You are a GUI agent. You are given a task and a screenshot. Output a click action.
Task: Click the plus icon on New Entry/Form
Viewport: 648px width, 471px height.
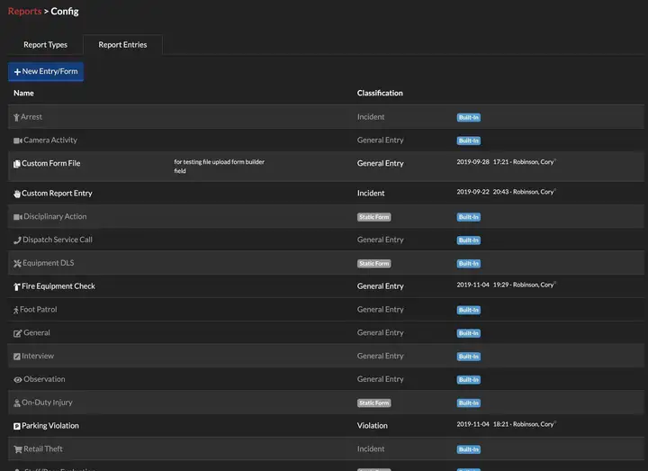pyautogui.click(x=17, y=71)
